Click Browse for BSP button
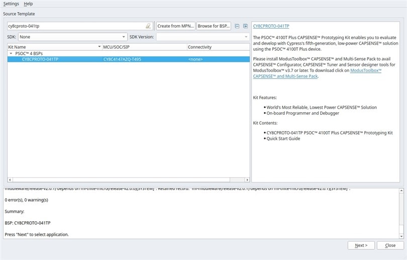This screenshot has width=407, height=260. (x=214, y=26)
